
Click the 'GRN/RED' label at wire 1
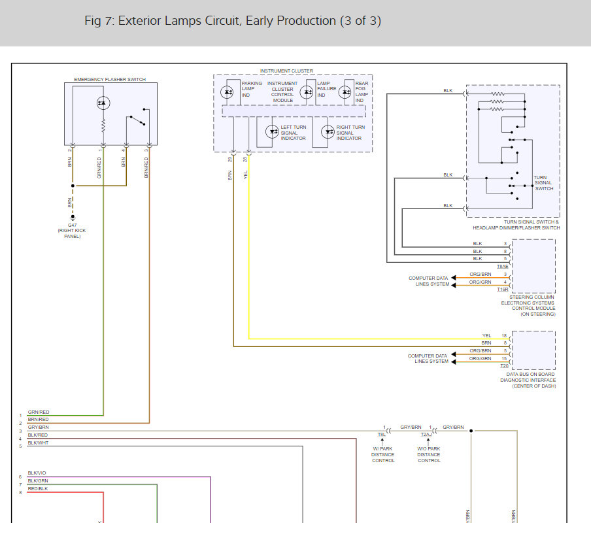[x=39, y=412]
